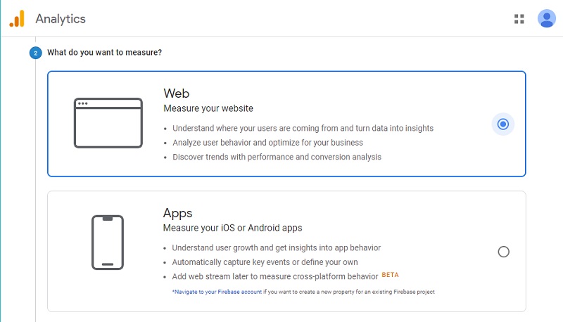Select the Web radio button
This screenshot has height=322, width=563.
pyautogui.click(x=502, y=124)
